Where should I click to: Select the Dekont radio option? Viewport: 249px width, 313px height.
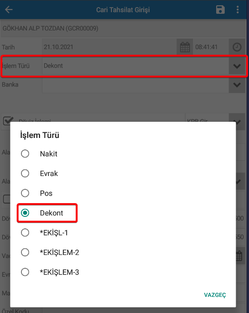[x=42, y=213]
